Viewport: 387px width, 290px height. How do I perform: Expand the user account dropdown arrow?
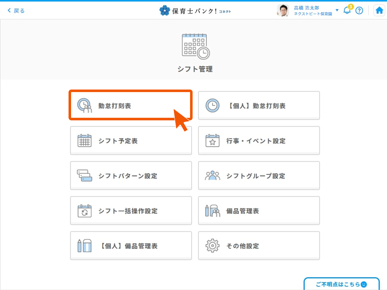(337, 10)
